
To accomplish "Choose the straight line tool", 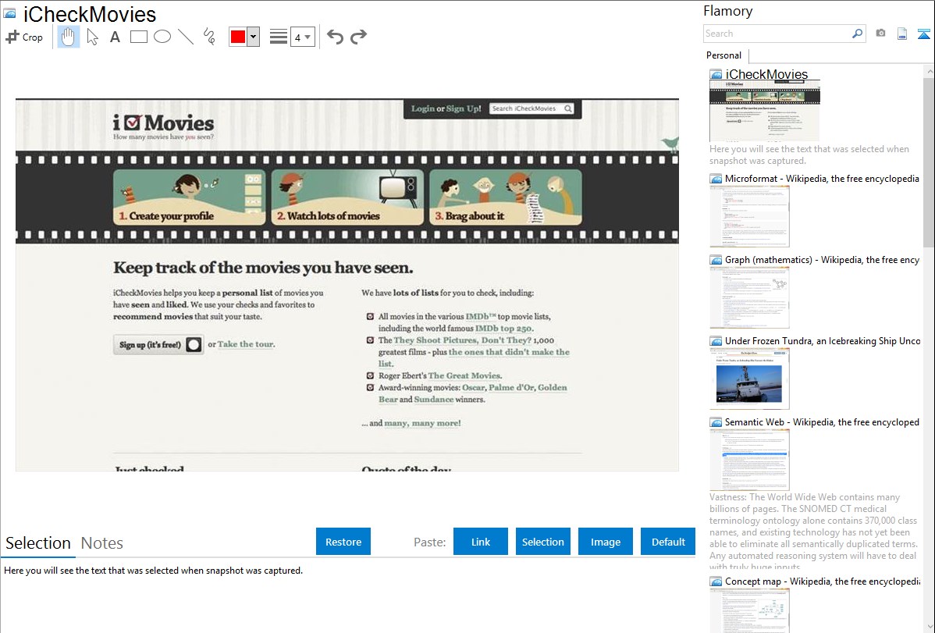I will pos(186,37).
